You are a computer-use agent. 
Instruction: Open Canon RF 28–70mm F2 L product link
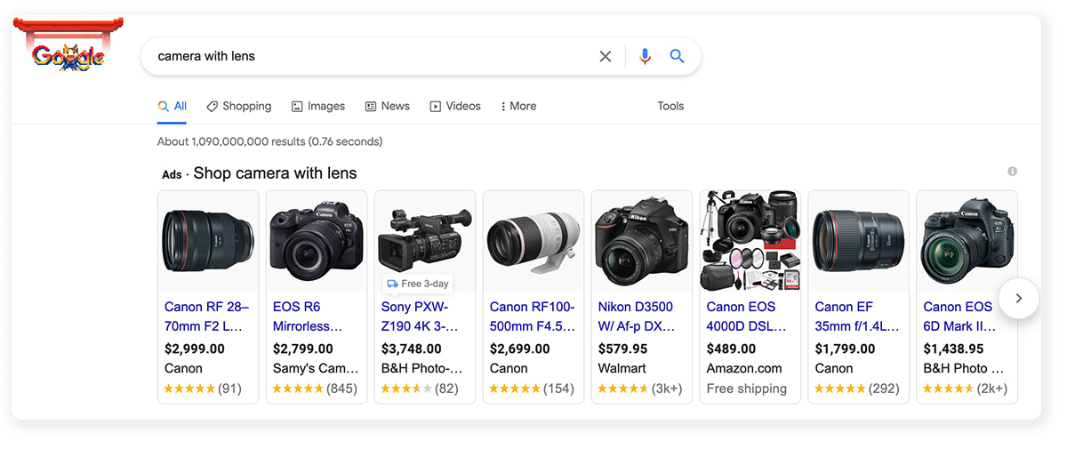tap(207, 317)
